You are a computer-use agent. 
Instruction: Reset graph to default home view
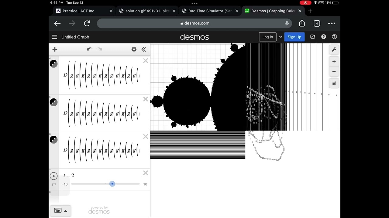pos(334,83)
